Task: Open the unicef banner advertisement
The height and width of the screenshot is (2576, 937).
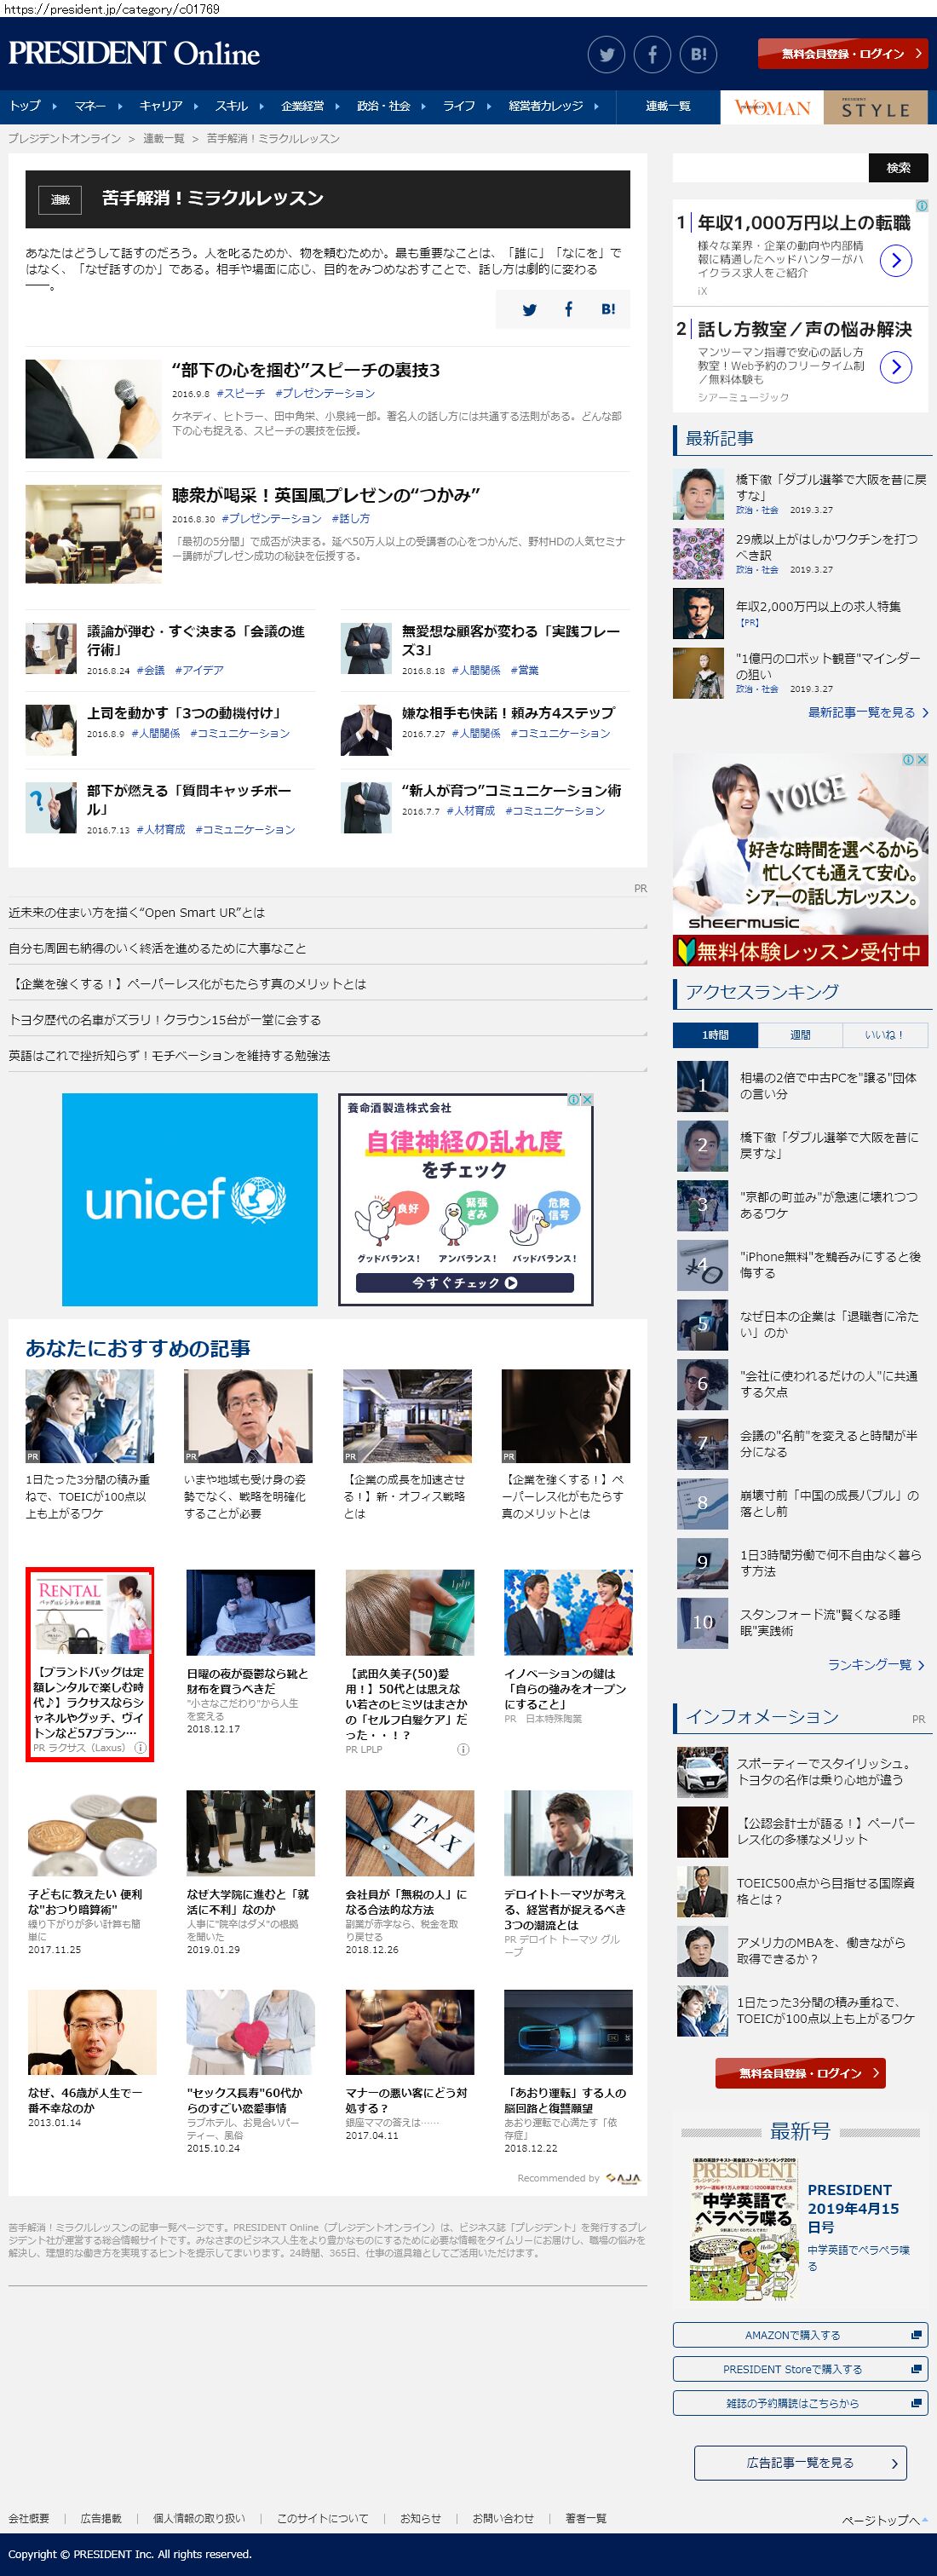Action: tap(190, 1199)
